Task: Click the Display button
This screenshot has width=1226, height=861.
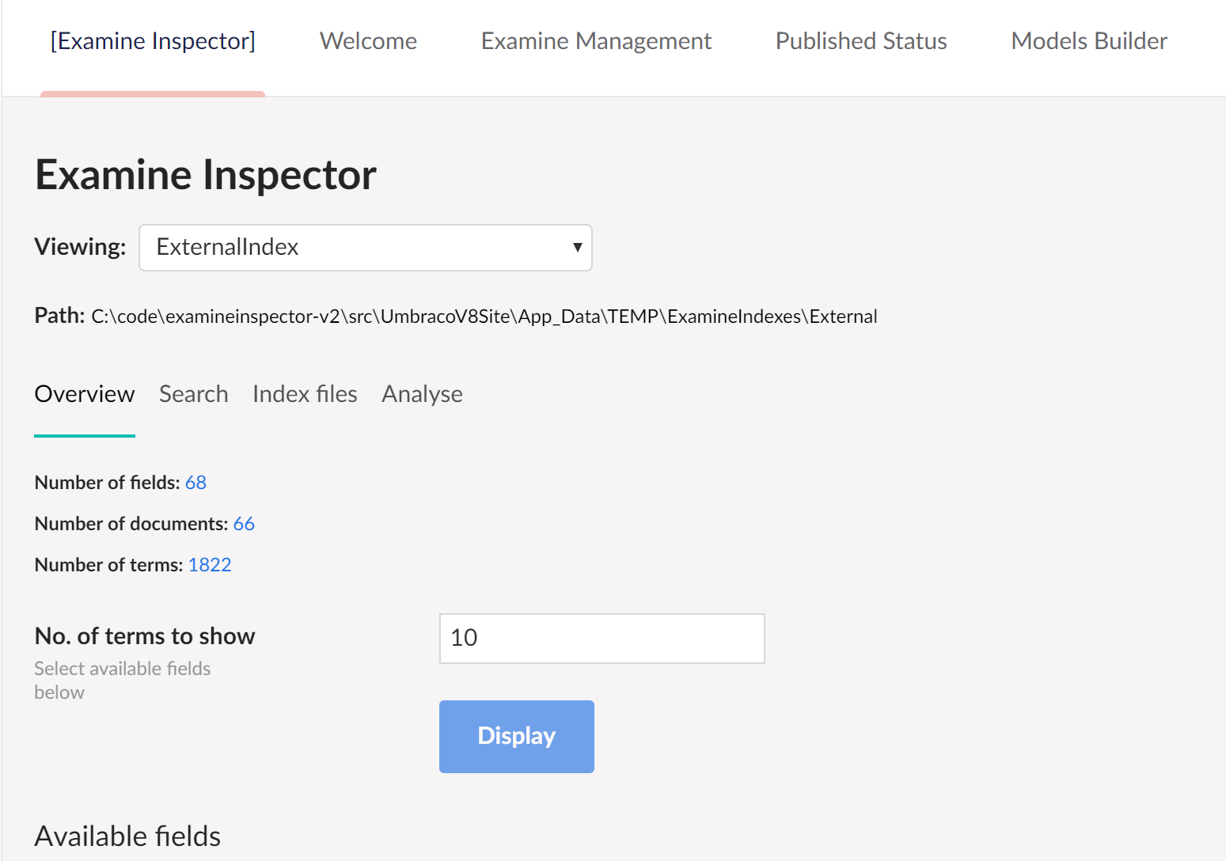Action: 517,737
